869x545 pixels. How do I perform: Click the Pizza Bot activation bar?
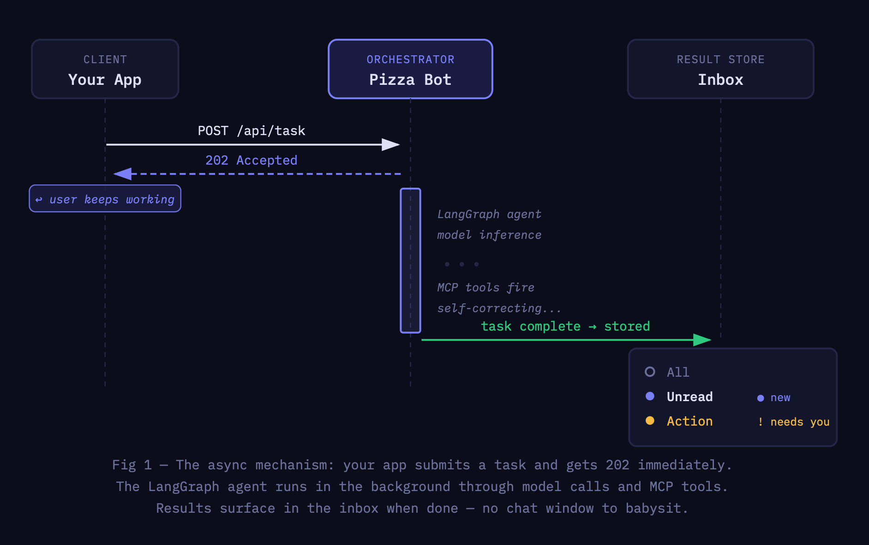[x=410, y=261]
